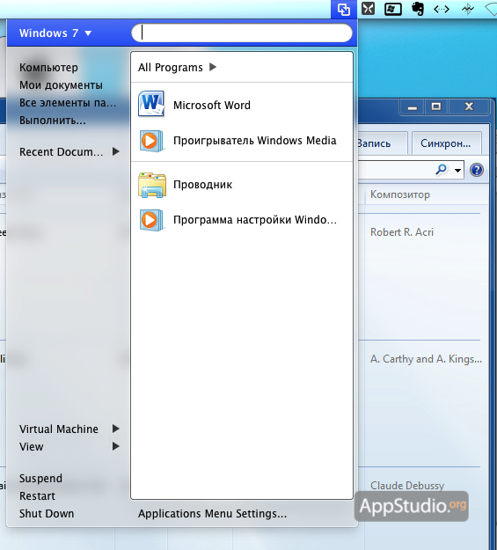
Task: Expand the Virtual Machine submenu arrow
Action: pyautogui.click(x=116, y=429)
